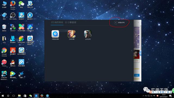Click the 本地APK install button
174x98 pixels.
click(x=119, y=23)
